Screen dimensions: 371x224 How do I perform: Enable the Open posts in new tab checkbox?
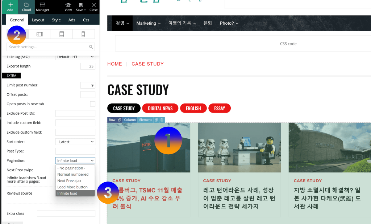pos(92,103)
